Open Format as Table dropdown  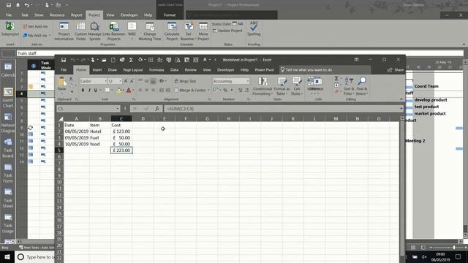point(282,86)
